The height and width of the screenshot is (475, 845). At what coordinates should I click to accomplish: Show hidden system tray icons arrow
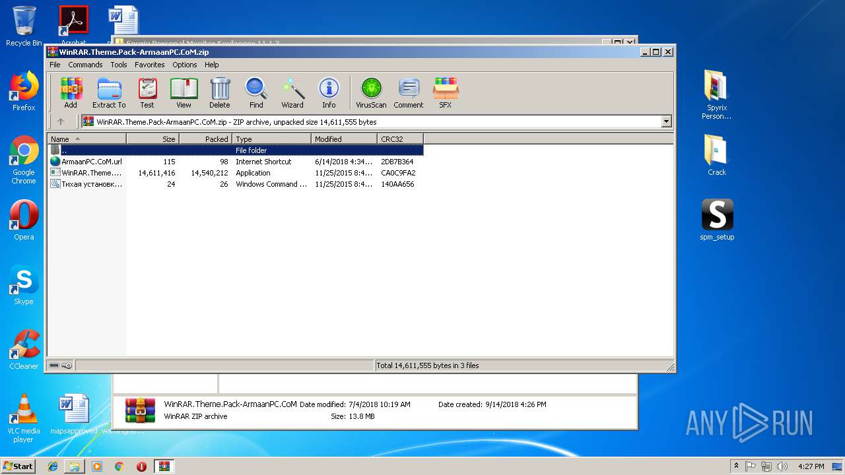pyautogui.click(x=736, y=466)
